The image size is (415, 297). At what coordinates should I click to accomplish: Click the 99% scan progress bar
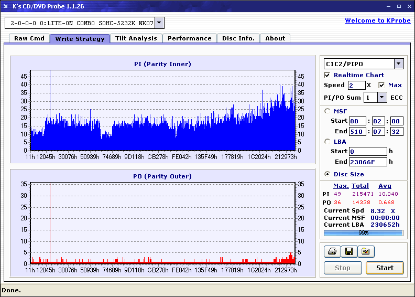pos(363,232)
